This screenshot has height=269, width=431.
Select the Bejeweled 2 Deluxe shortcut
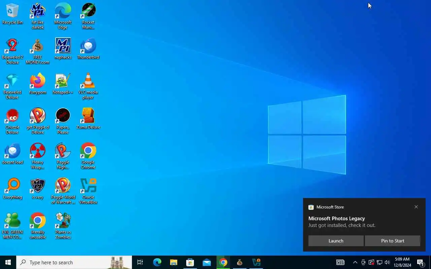coord(12,51)
